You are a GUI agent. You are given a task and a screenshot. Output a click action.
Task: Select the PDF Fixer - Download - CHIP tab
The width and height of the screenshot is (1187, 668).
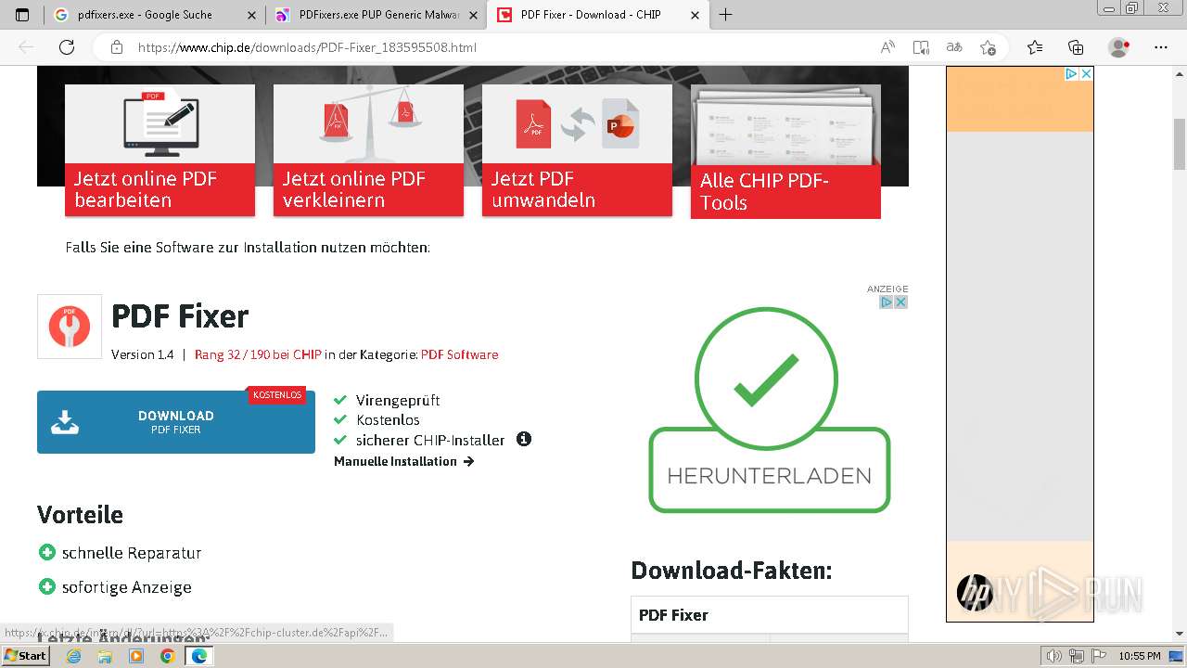(x=598, y=15)
